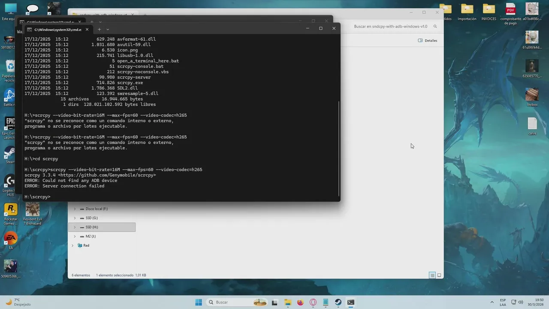Open Papelera de reciclaje desktop icon
Viewport: 549px width, 309px height.
(10, 71)
